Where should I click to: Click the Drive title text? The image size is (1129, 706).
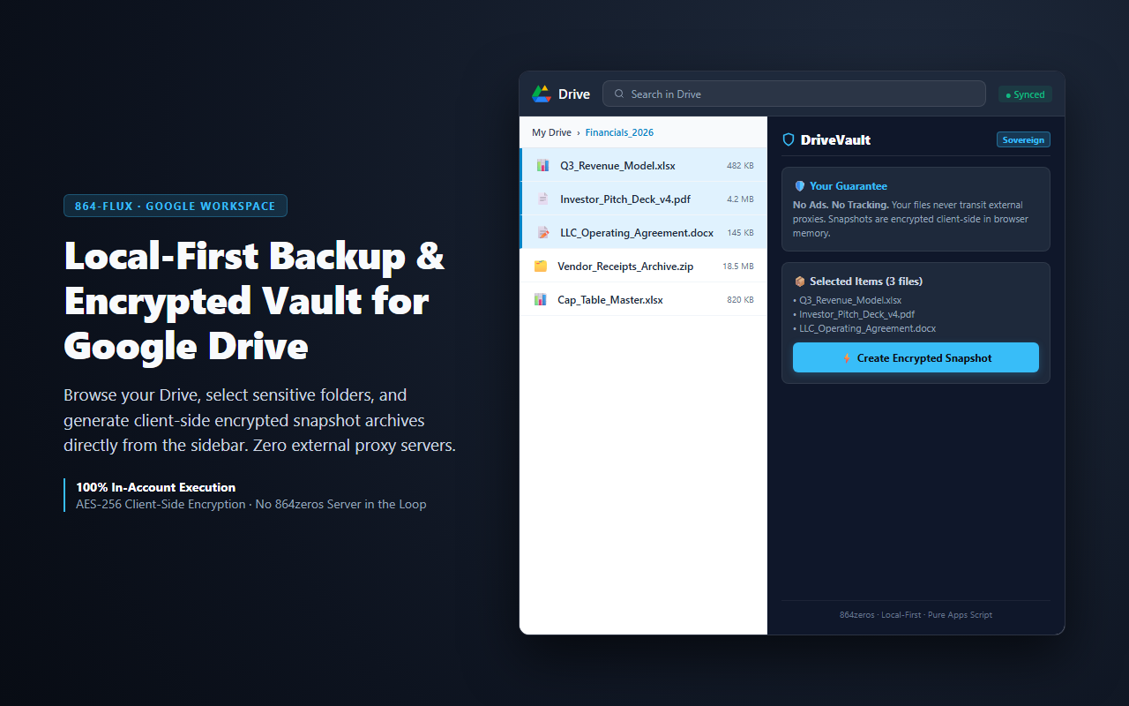(574, 94)
